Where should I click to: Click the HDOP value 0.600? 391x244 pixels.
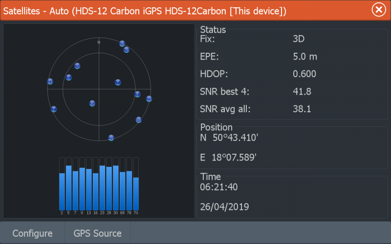coord(304,74)
